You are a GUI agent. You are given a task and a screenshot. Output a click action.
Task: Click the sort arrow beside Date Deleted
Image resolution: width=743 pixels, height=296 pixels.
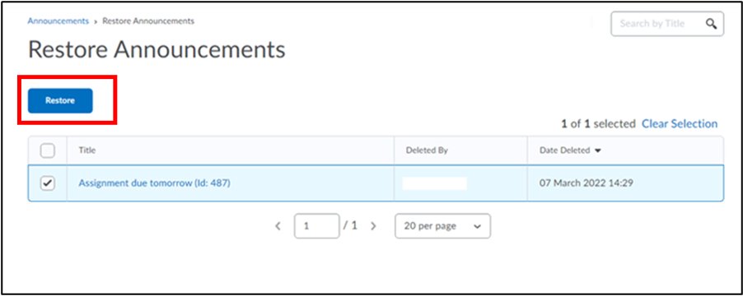coord(597,150)
